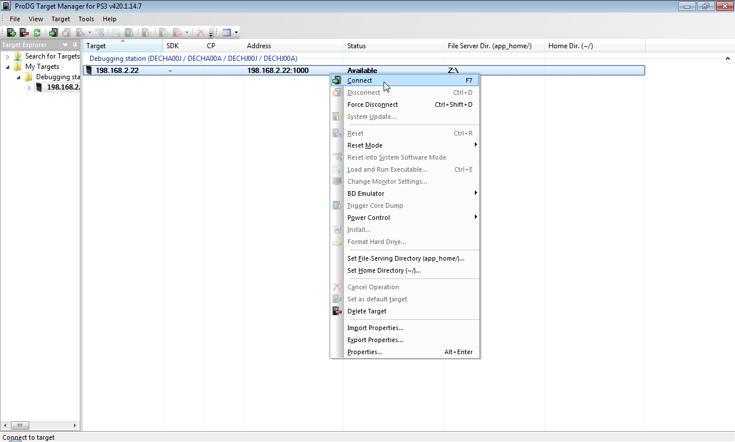This screenshot has width=735, height=442.
Task: Open the Reset toolbar button dropdown arrow
Action: click(90, 33)
